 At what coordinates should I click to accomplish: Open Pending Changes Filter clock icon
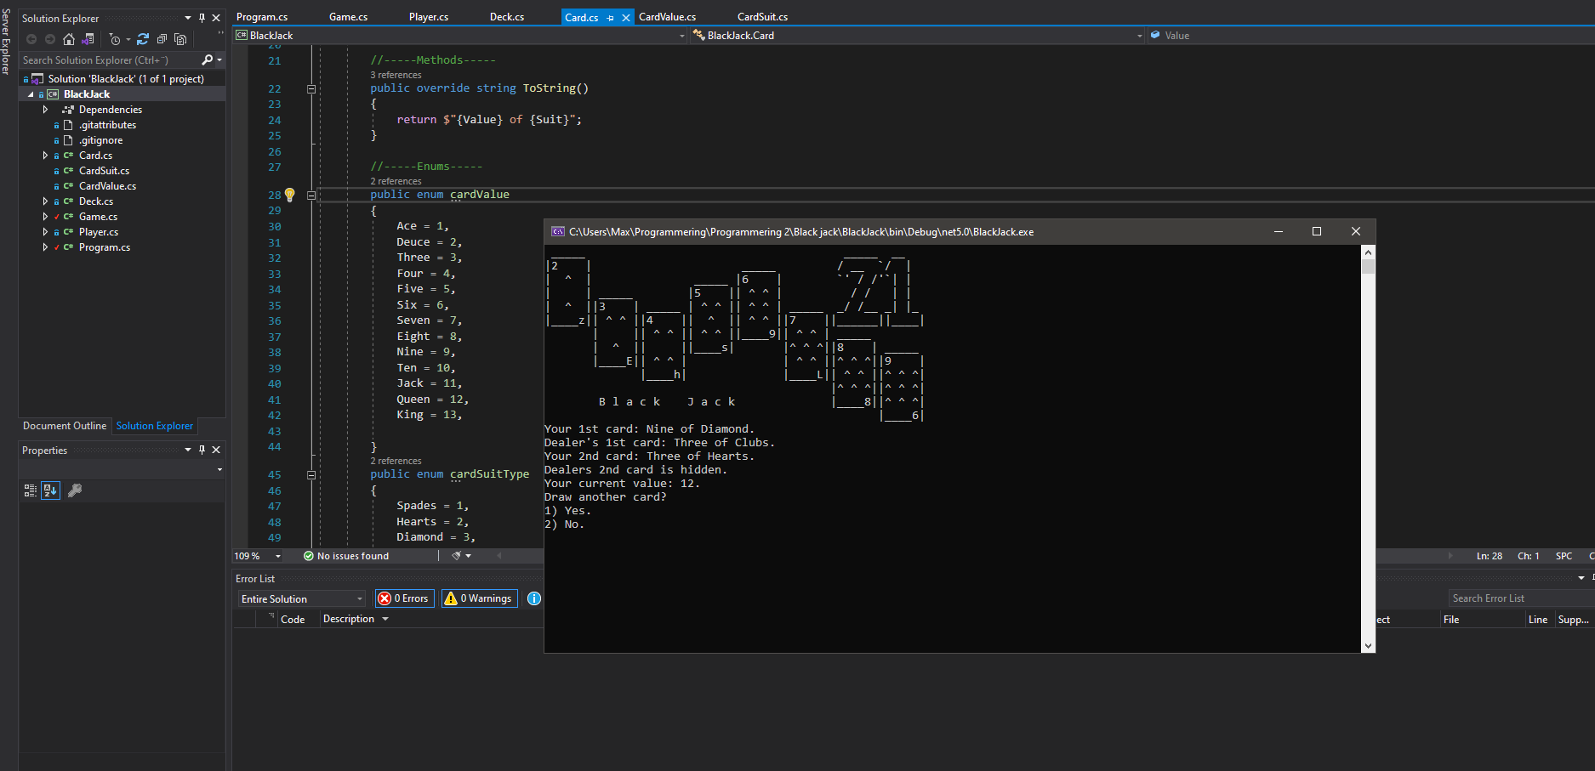115,39
